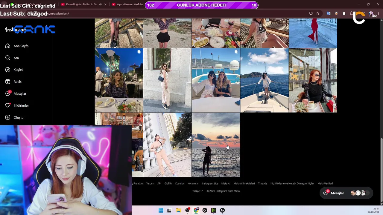Screen dimensions: 383x215
Task: Open Mesajlar messenger in left sidebar
Action: point(16,93)
